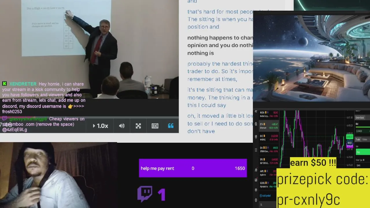Screen dimensions: 370x208
Task: Select SPX S&P 500 row in watchlist
Action: click(269, 161)
